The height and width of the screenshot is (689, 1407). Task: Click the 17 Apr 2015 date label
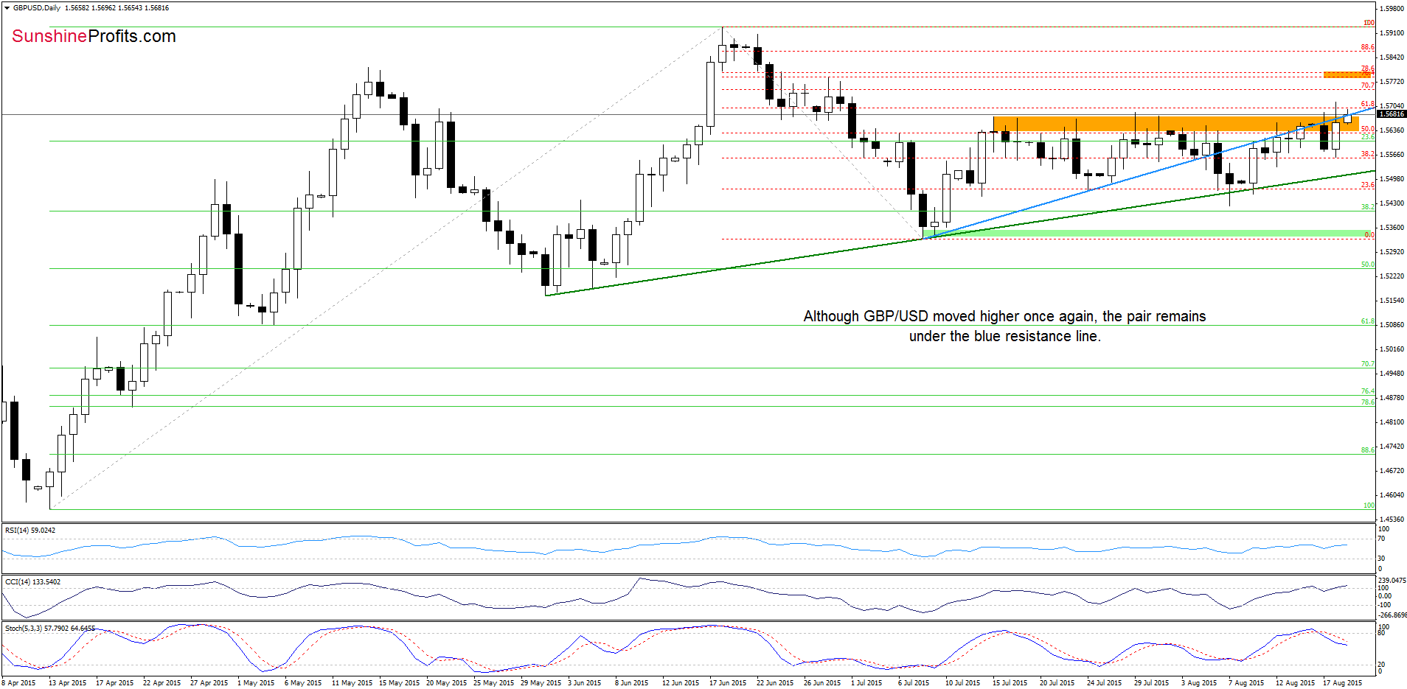click(x=114, y=683)
